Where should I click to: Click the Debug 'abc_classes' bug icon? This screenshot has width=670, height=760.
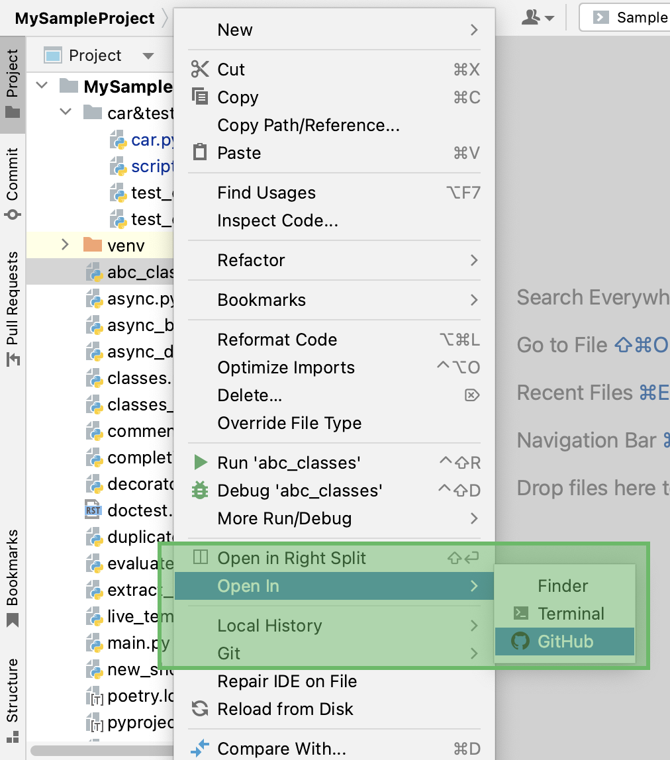200,490
